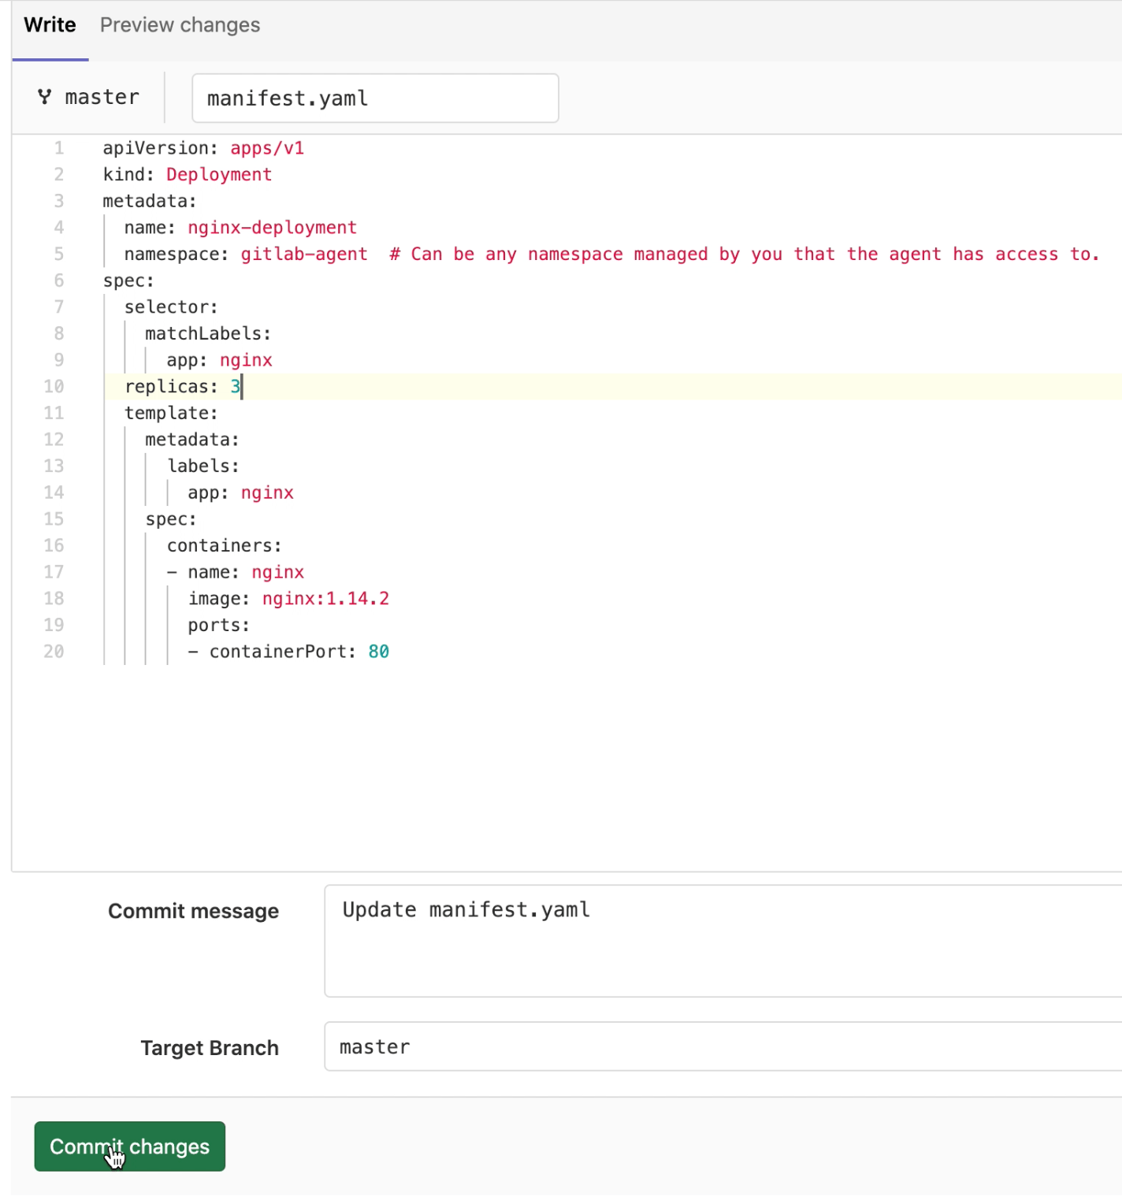Click inside the filename field showing manifest.yaml
The width and height of the screenshot is (1122, 1204).
pos(373,98)
